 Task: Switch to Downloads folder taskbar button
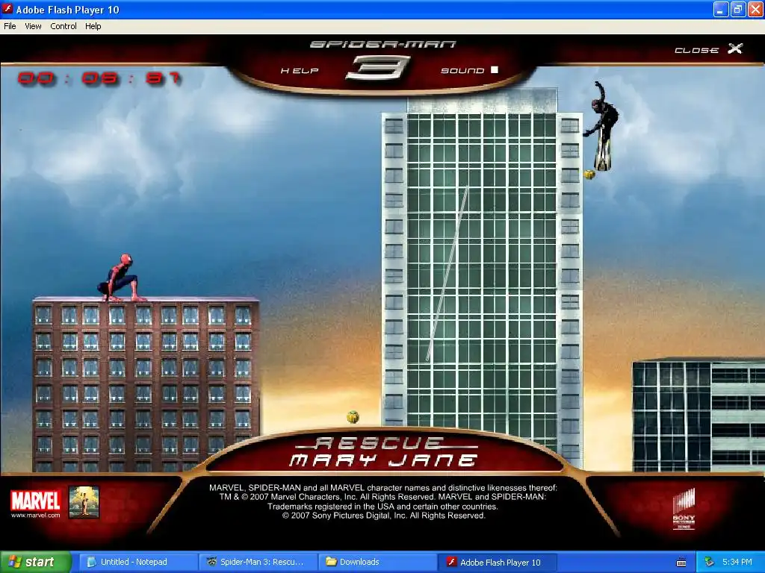[376, 562]
